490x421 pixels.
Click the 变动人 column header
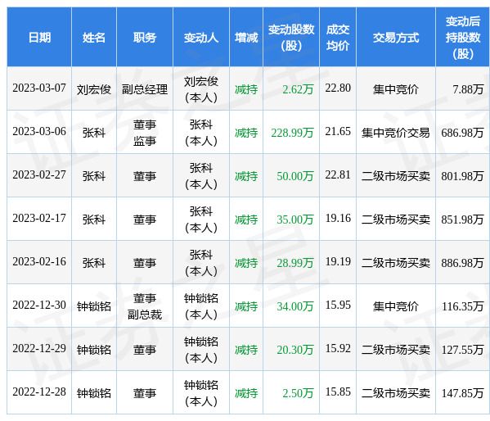coord(201,37)
